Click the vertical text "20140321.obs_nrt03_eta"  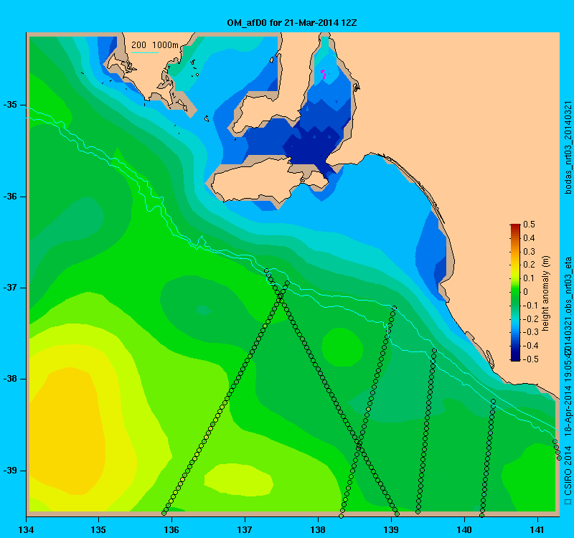[568, 306]
